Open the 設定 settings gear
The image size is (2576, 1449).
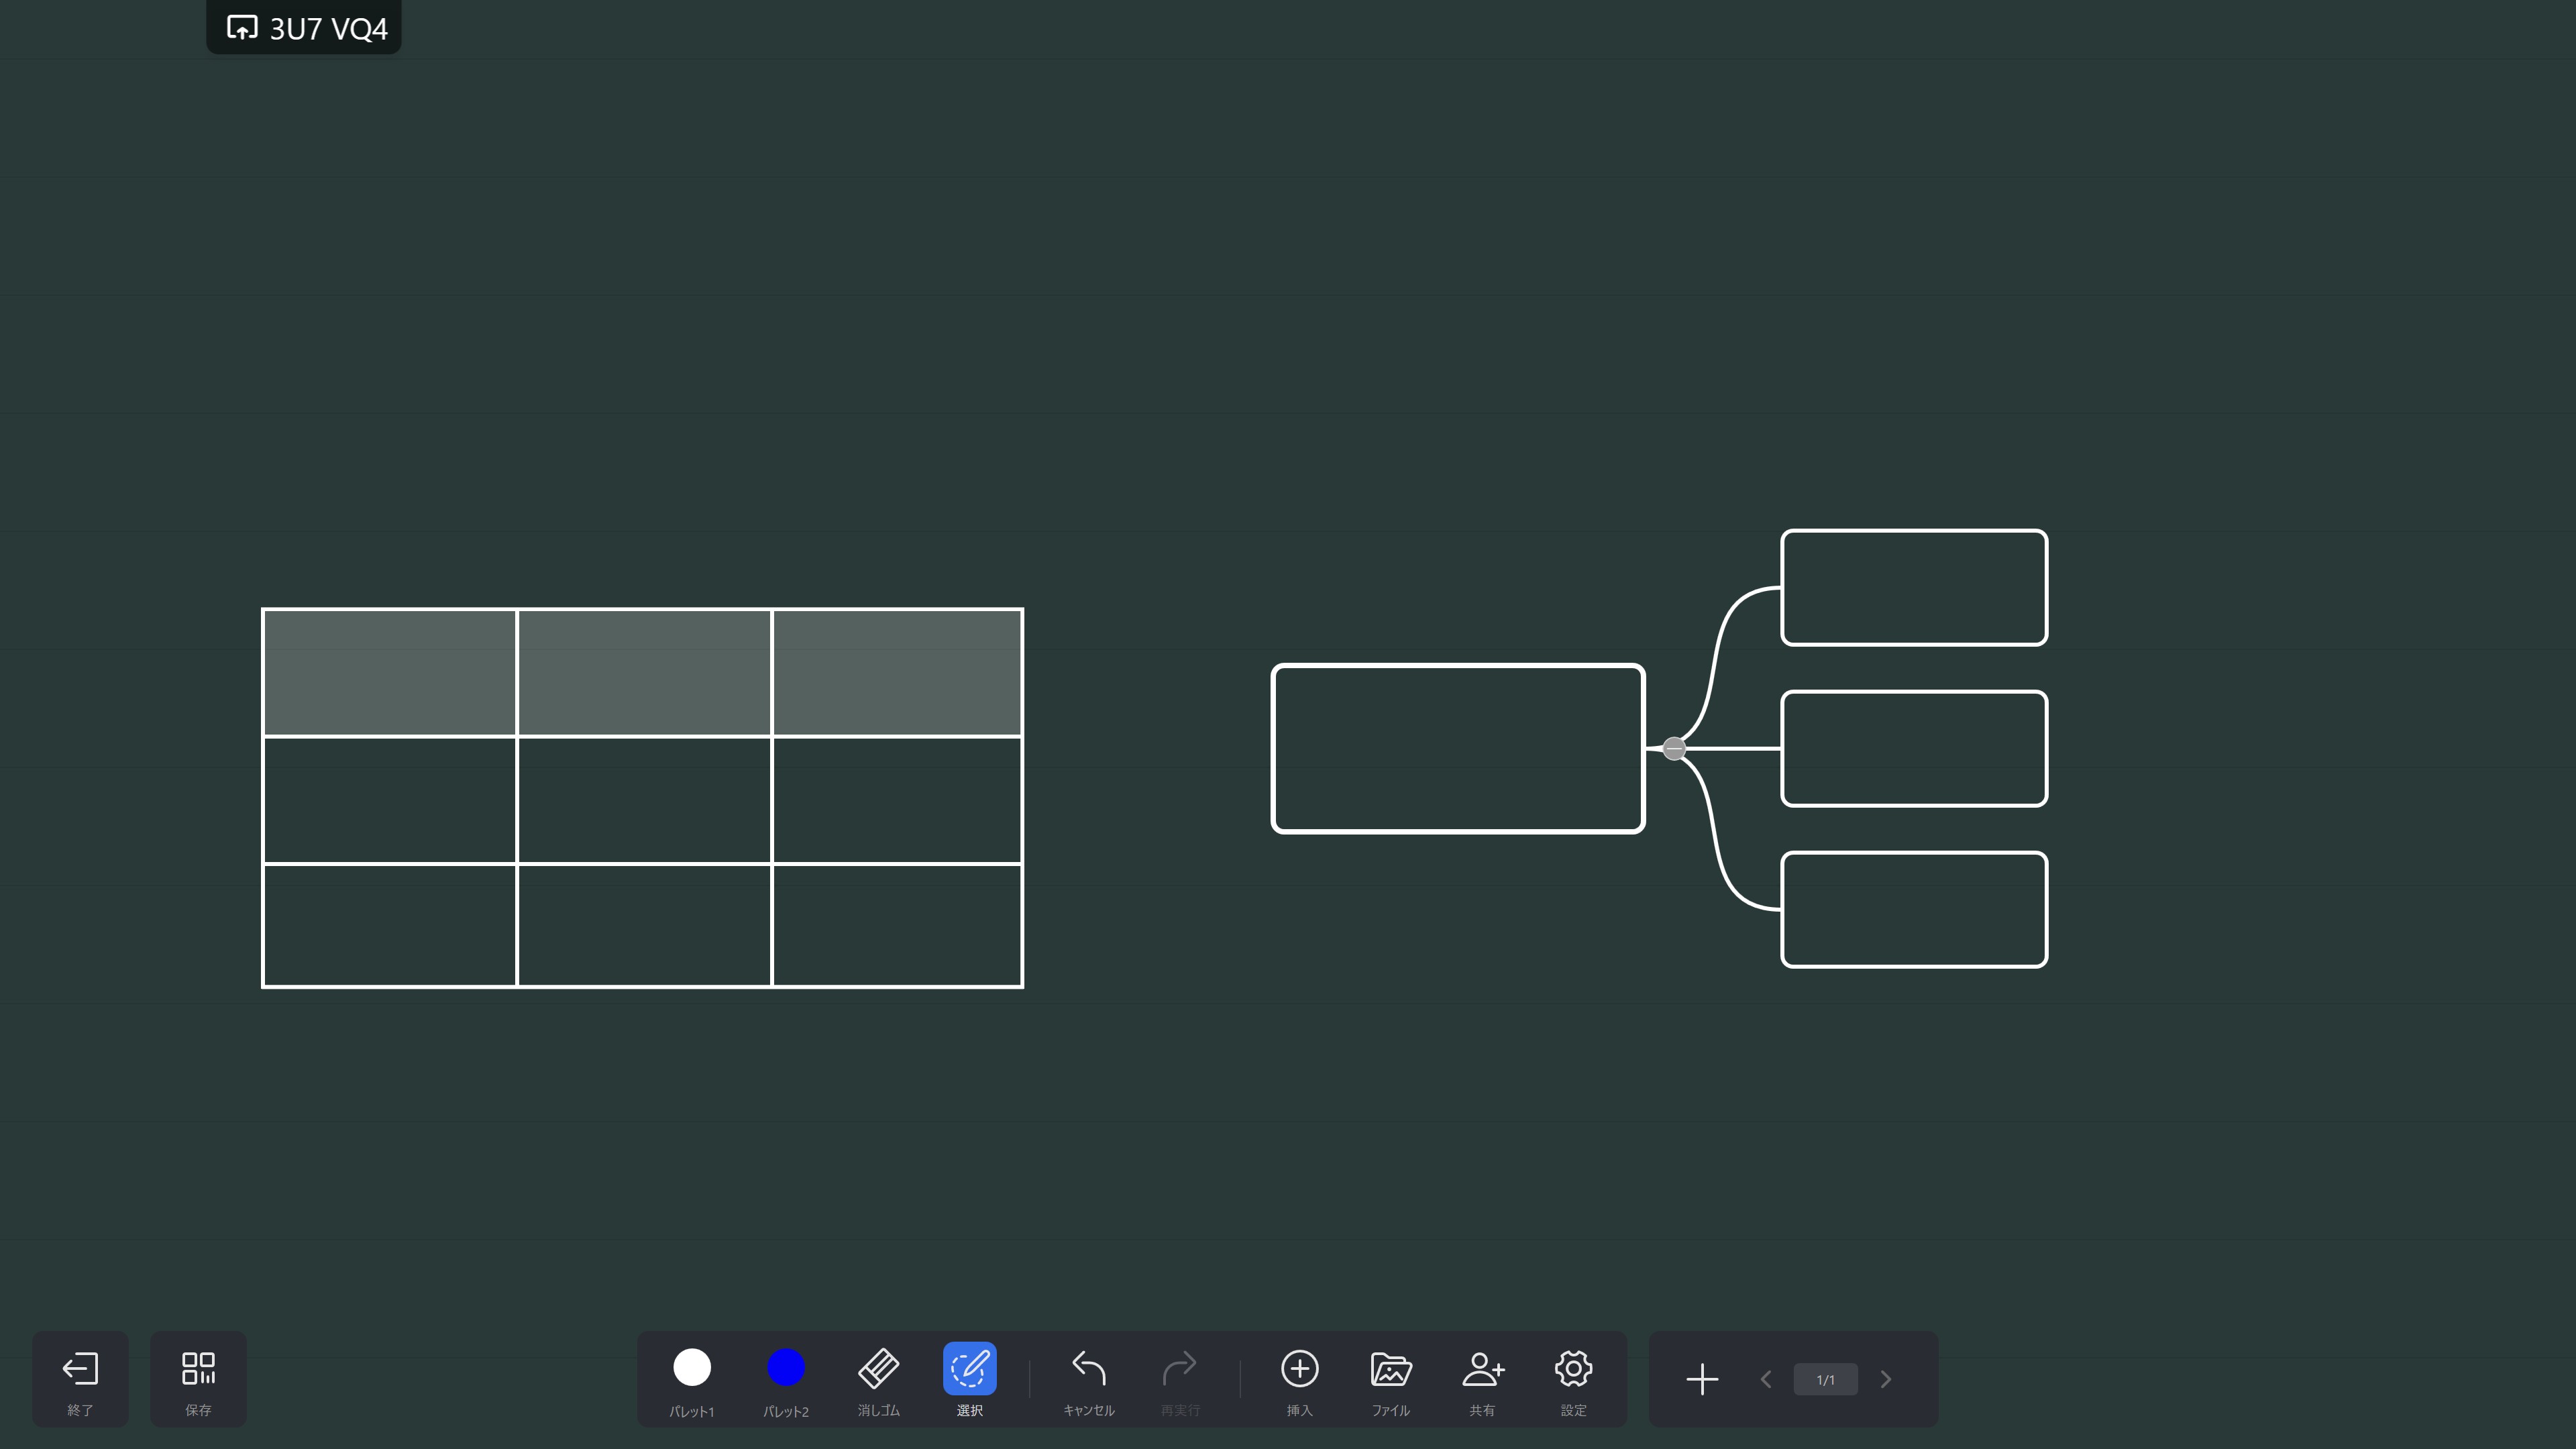pyautogui.click(x=1573, y=1369)
